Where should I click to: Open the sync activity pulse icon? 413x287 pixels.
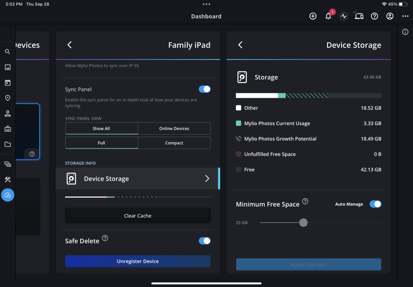[344, 17]
